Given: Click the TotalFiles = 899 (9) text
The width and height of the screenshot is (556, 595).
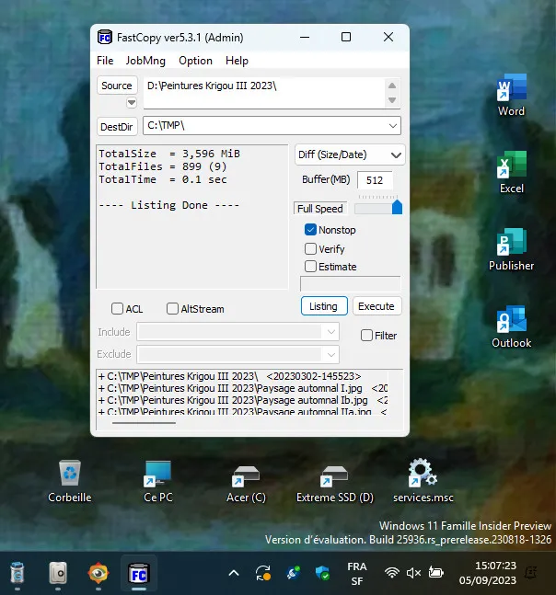Looking at the screenshot, I should click(x=163, y=166).
